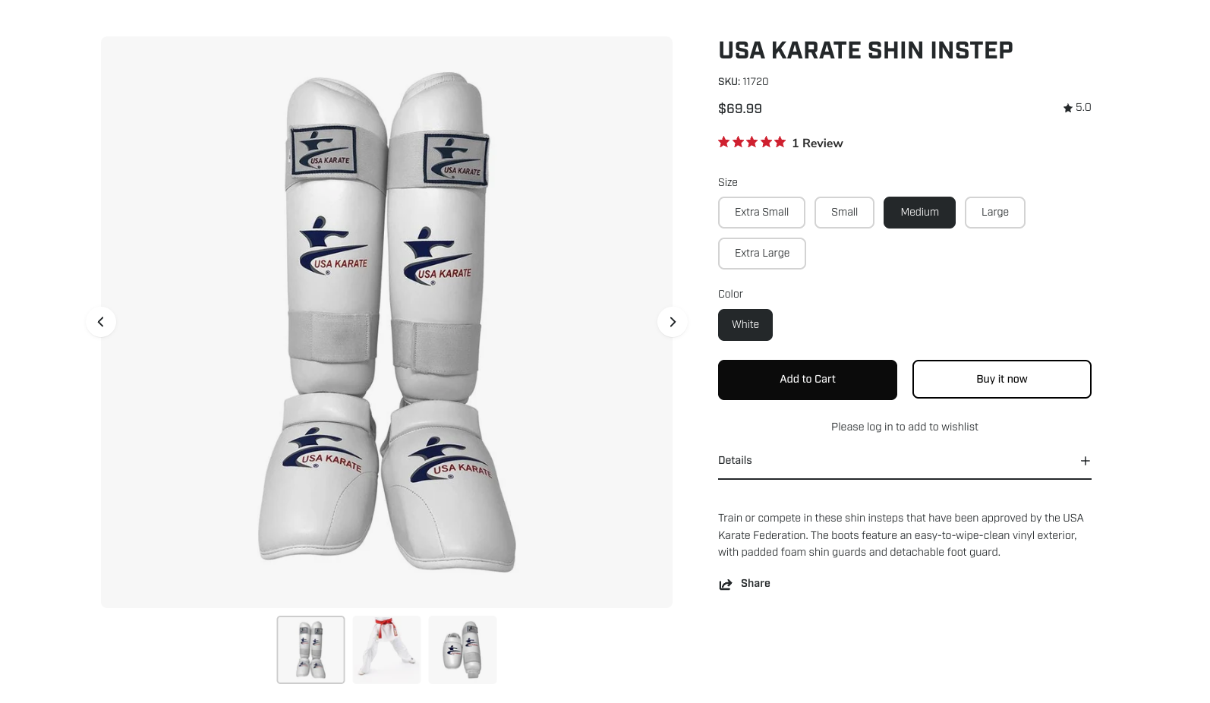Select the White color swatch
The height and width of the screenshot is (703, 1210).
coord(745,325)
